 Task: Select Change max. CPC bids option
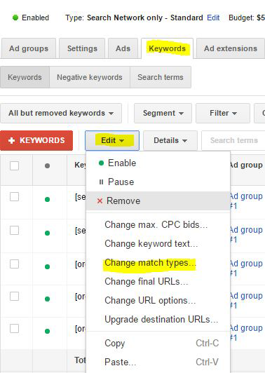point(158,225)
